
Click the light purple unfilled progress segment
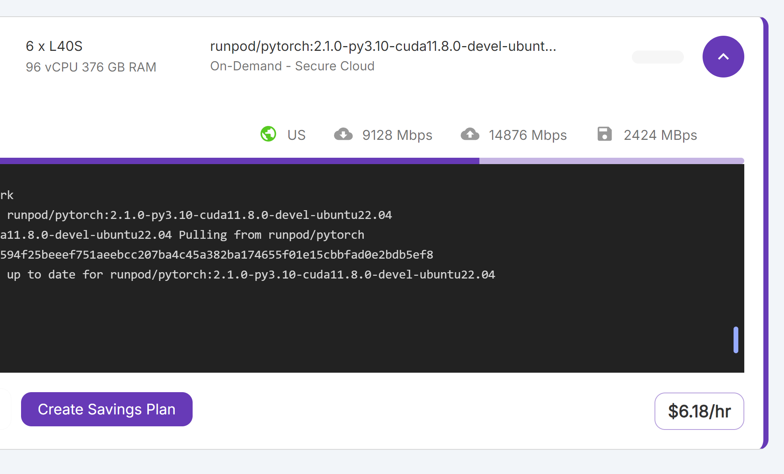click(x=612, y=161)
